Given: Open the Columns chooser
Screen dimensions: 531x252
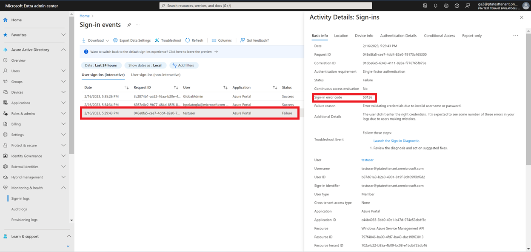Looking at the screenshot, I should point(222,40).
